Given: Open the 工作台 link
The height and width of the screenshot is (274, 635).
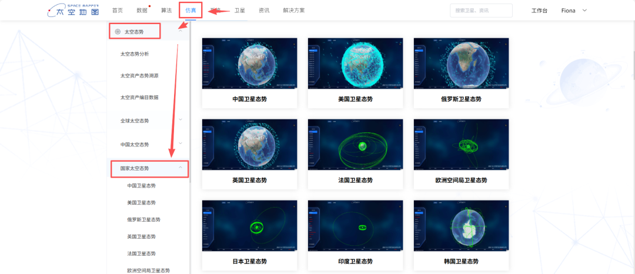Looking at the screenshot, I should pyautogui.click(x=539, y=11).
